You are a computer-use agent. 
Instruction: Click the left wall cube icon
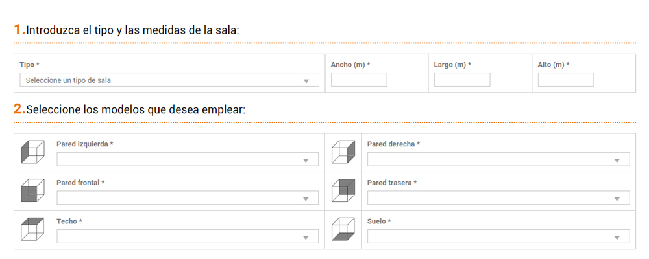click(32, 152)
